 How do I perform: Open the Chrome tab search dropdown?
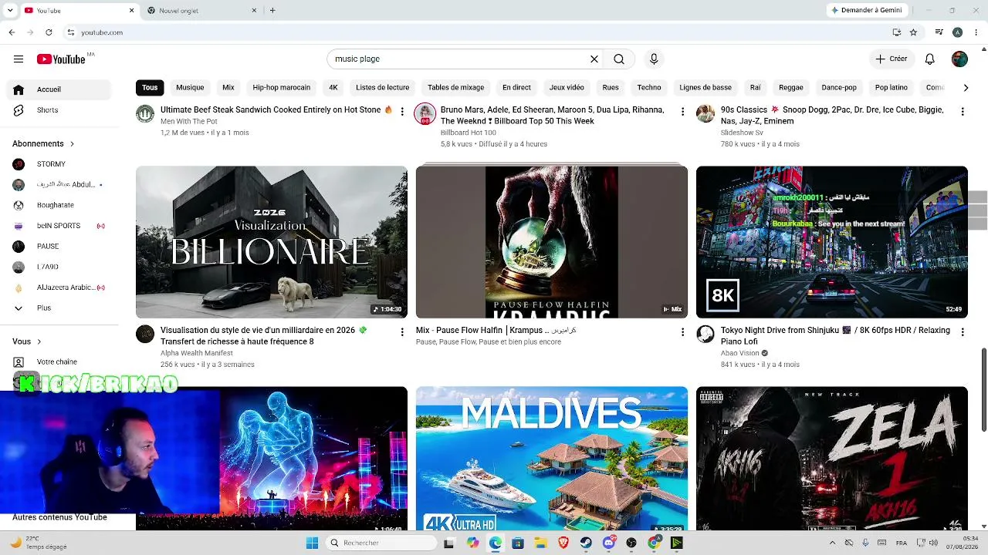pos(10,11)
